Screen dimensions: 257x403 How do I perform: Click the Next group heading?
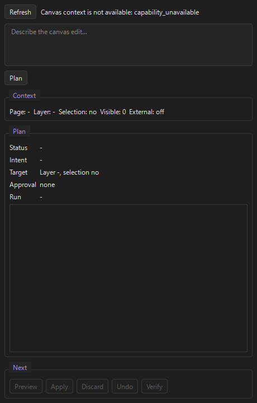click(20, 368)
